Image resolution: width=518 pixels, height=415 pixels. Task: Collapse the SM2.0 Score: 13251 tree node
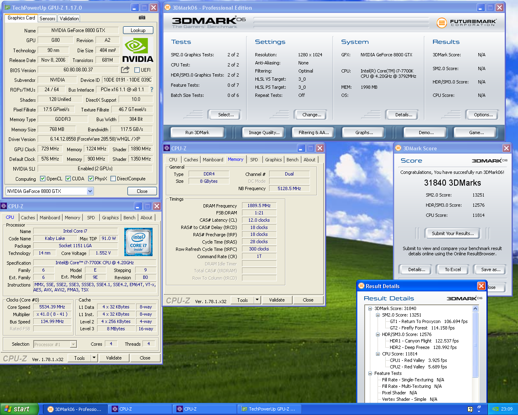coord(378,315)
